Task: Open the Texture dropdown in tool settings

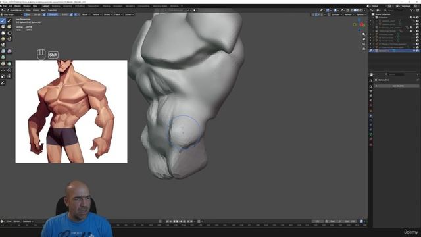Action: pos(97,14)
